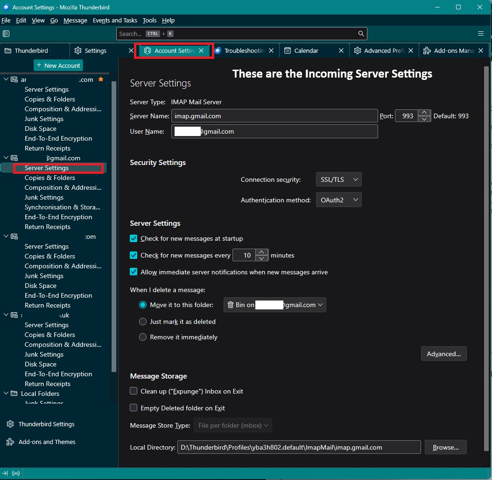Open the Message menu

pyautogui.click(x=75, y=21)
